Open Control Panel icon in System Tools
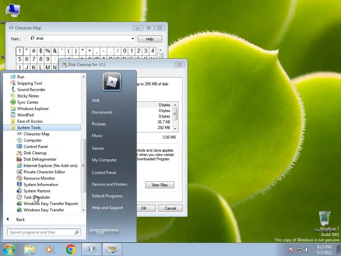Viewport: 341px width, 256px height. pos(19,147)
